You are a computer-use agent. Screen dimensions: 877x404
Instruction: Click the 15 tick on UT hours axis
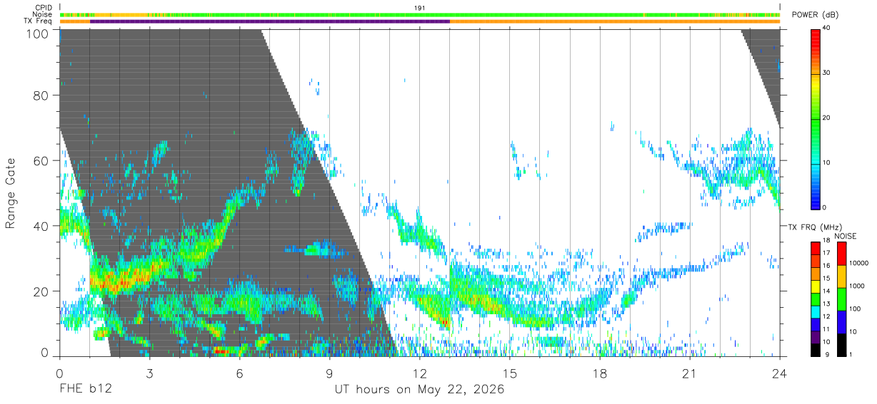(510, 373)
